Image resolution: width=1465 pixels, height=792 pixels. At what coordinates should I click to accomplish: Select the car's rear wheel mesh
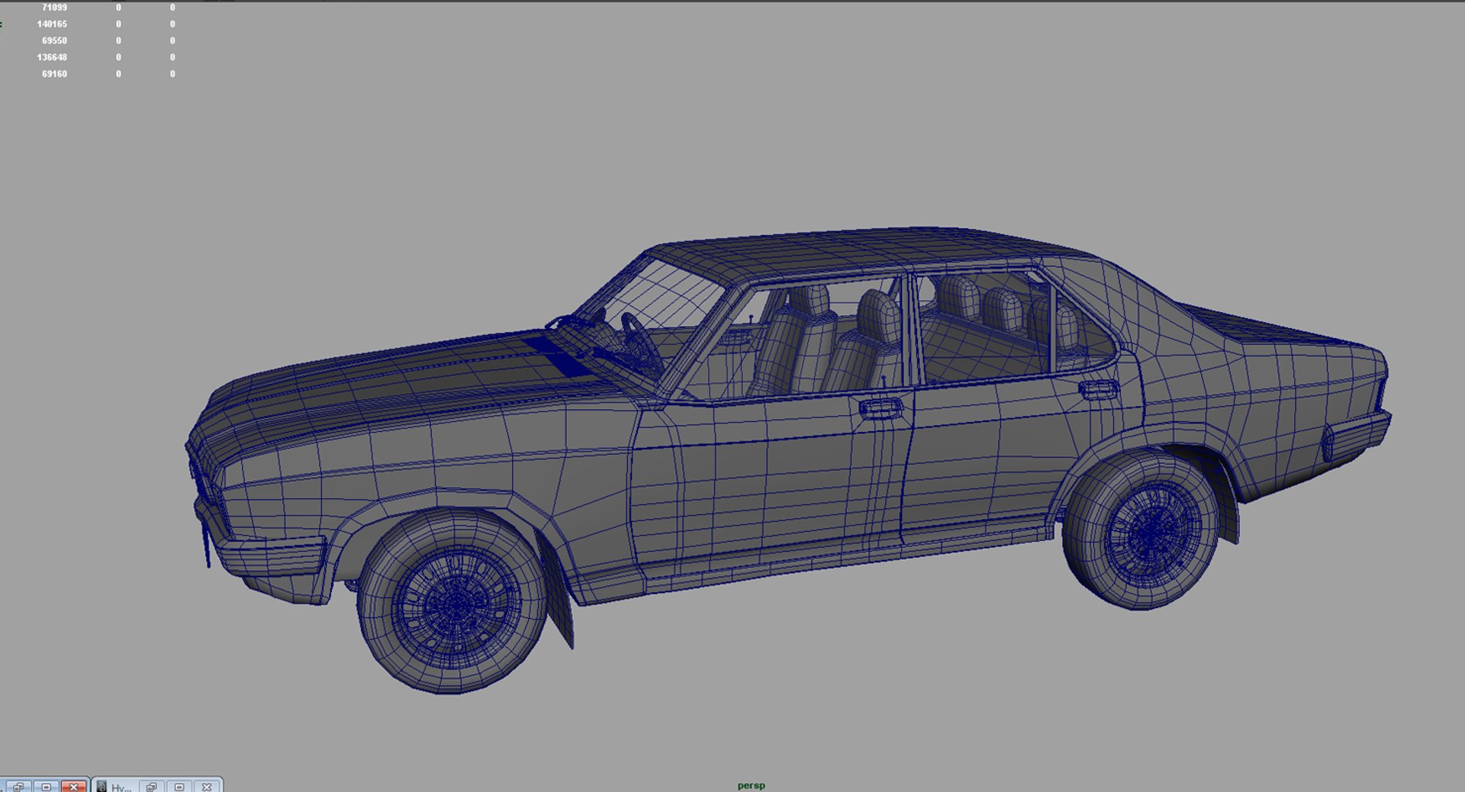click(x=1141, y=531)
